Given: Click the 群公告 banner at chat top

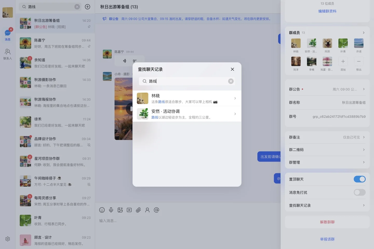Looking at the screenshot, I should pos(188,19).
